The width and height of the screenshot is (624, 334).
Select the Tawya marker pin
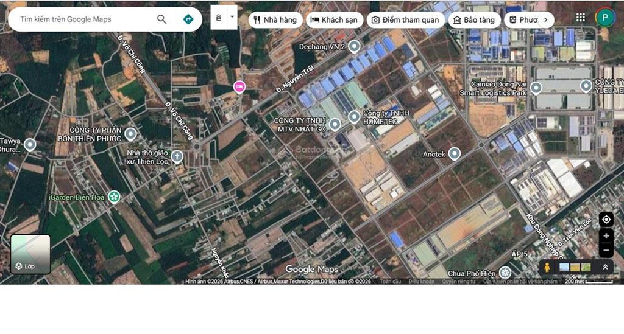pyautogui.click(x=30, y=145)
